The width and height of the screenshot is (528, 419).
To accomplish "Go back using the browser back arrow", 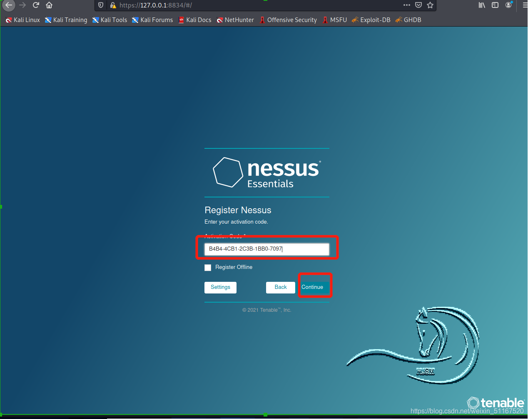I will 9,5.
